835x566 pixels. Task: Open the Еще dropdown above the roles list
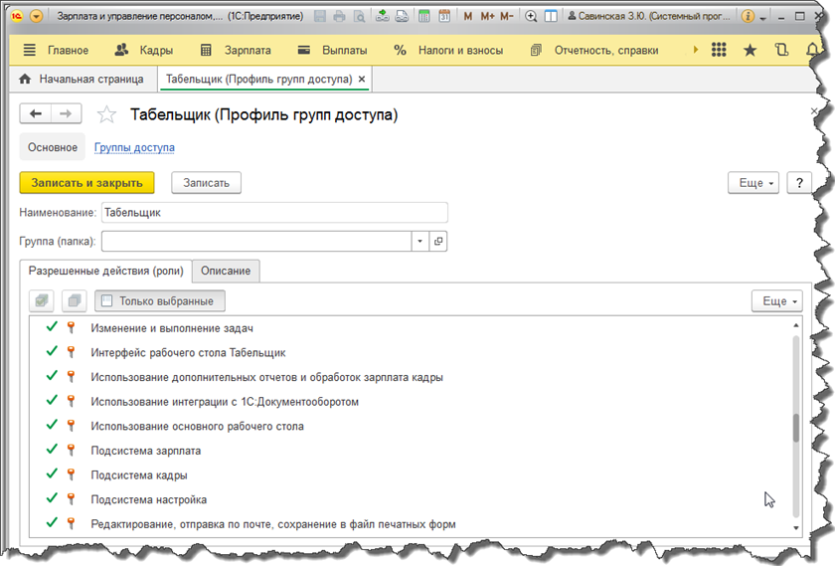pos(776,300)
